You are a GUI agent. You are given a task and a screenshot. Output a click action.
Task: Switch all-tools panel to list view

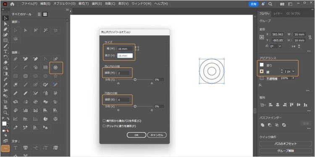click(x=39, y=14)
